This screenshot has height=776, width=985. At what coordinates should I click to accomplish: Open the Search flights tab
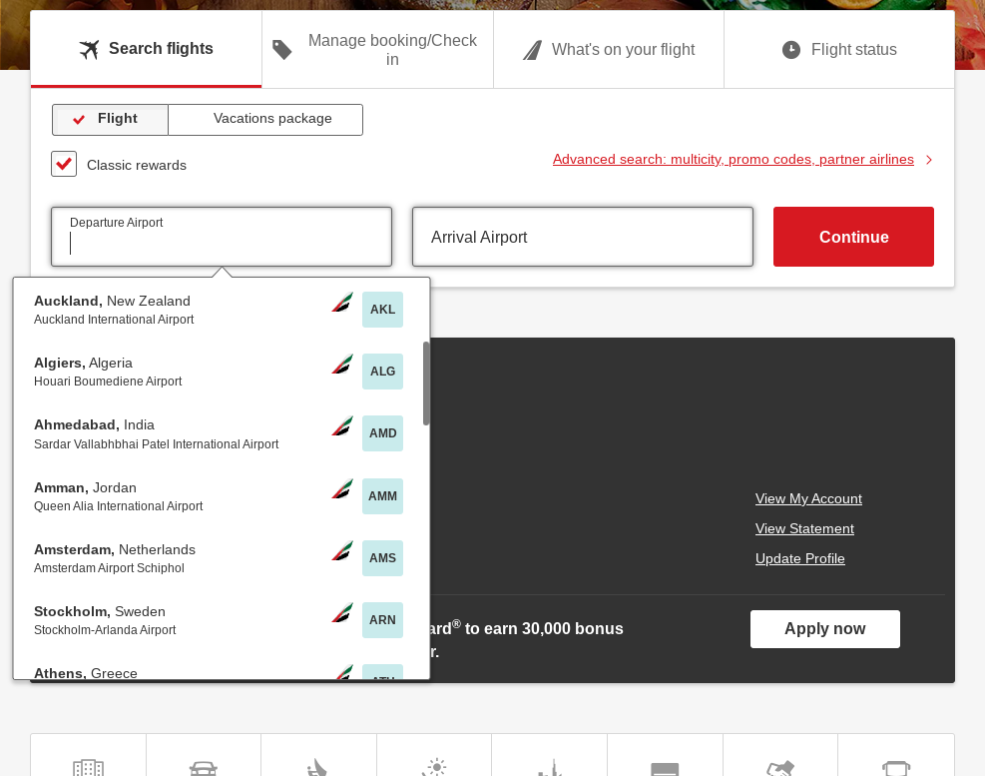[x=146, y=49]
